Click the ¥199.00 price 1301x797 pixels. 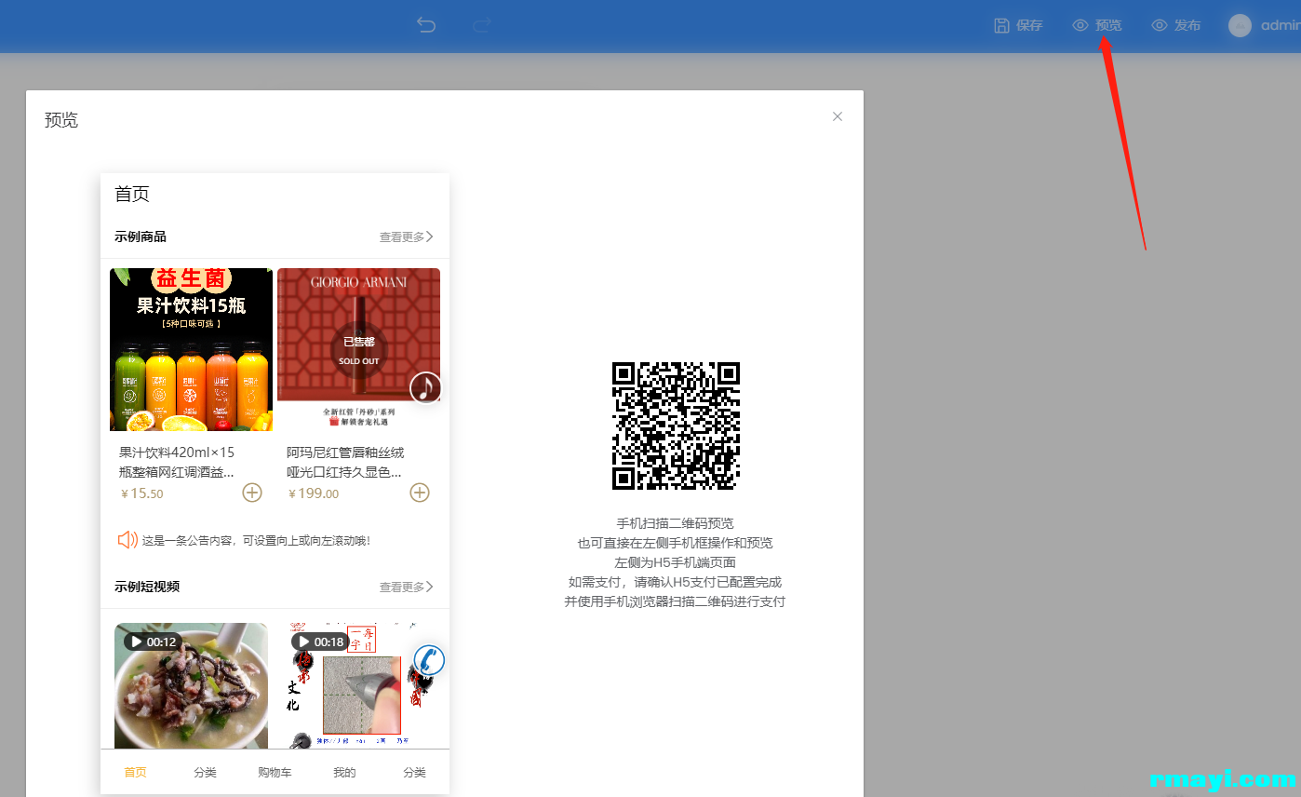[314, 493]
